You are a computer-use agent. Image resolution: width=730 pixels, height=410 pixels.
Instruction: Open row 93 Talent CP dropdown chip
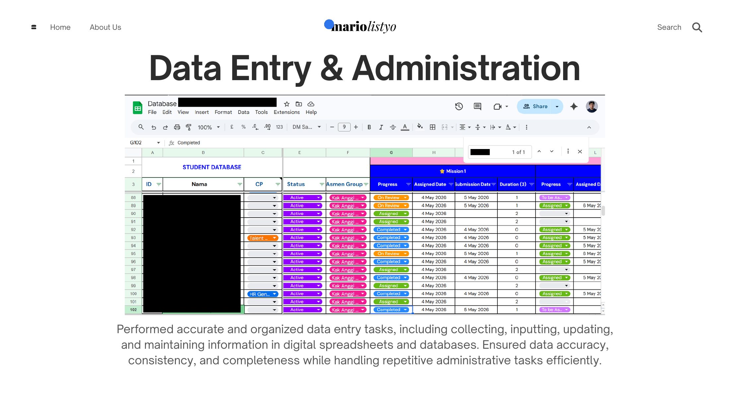pos(262,238)
